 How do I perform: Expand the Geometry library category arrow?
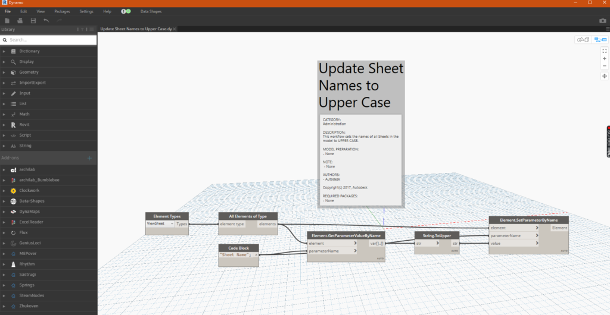point(4,72)
